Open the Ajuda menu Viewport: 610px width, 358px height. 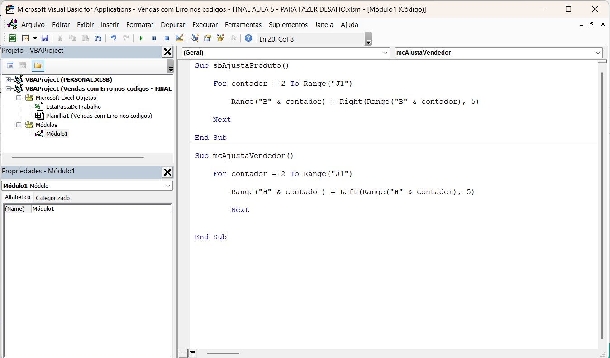[x=349, y=25]
